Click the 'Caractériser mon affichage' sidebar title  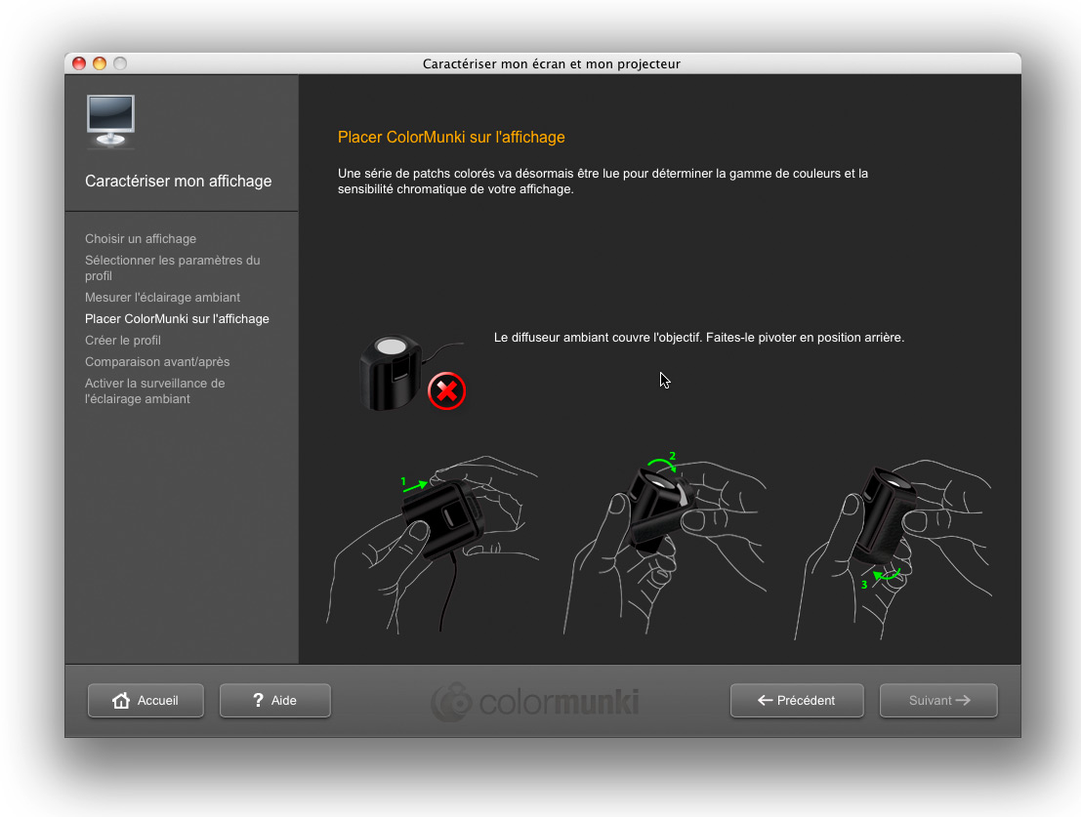(x=179, y=181)
